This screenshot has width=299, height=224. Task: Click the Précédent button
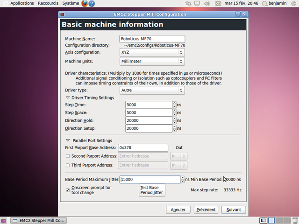click(x=206, y=210)
